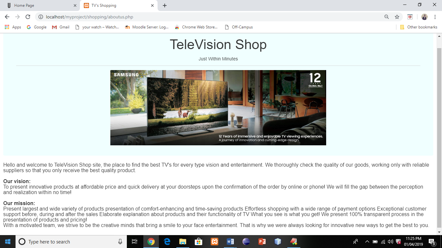Open the Action Center notifications icon
This screenshot has width=442, height=248.
(432, 242)
